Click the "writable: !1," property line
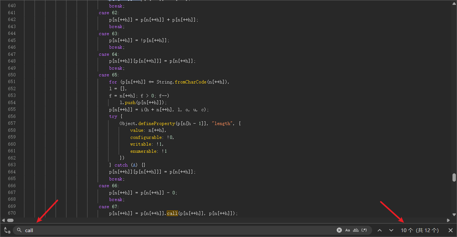Image resolution: width=457 pixels, height=237 pixels. click(x=147, y=144)
